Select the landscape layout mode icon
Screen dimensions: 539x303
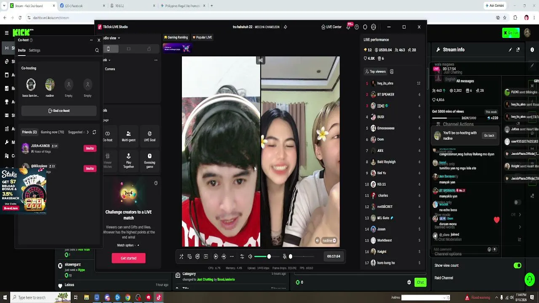pos(128,49)
